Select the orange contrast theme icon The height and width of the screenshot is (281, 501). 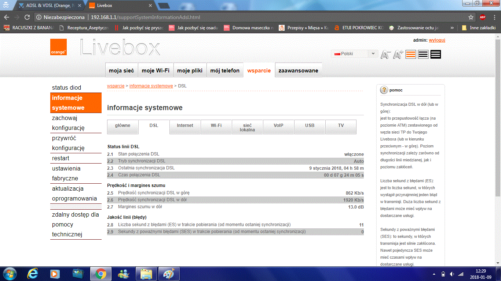(x=411, y=55)
